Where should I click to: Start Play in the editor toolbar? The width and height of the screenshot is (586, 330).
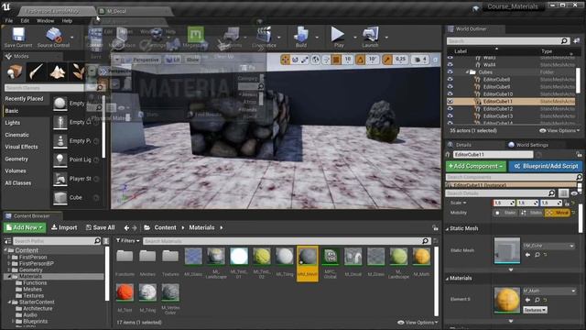click(338, 38)
